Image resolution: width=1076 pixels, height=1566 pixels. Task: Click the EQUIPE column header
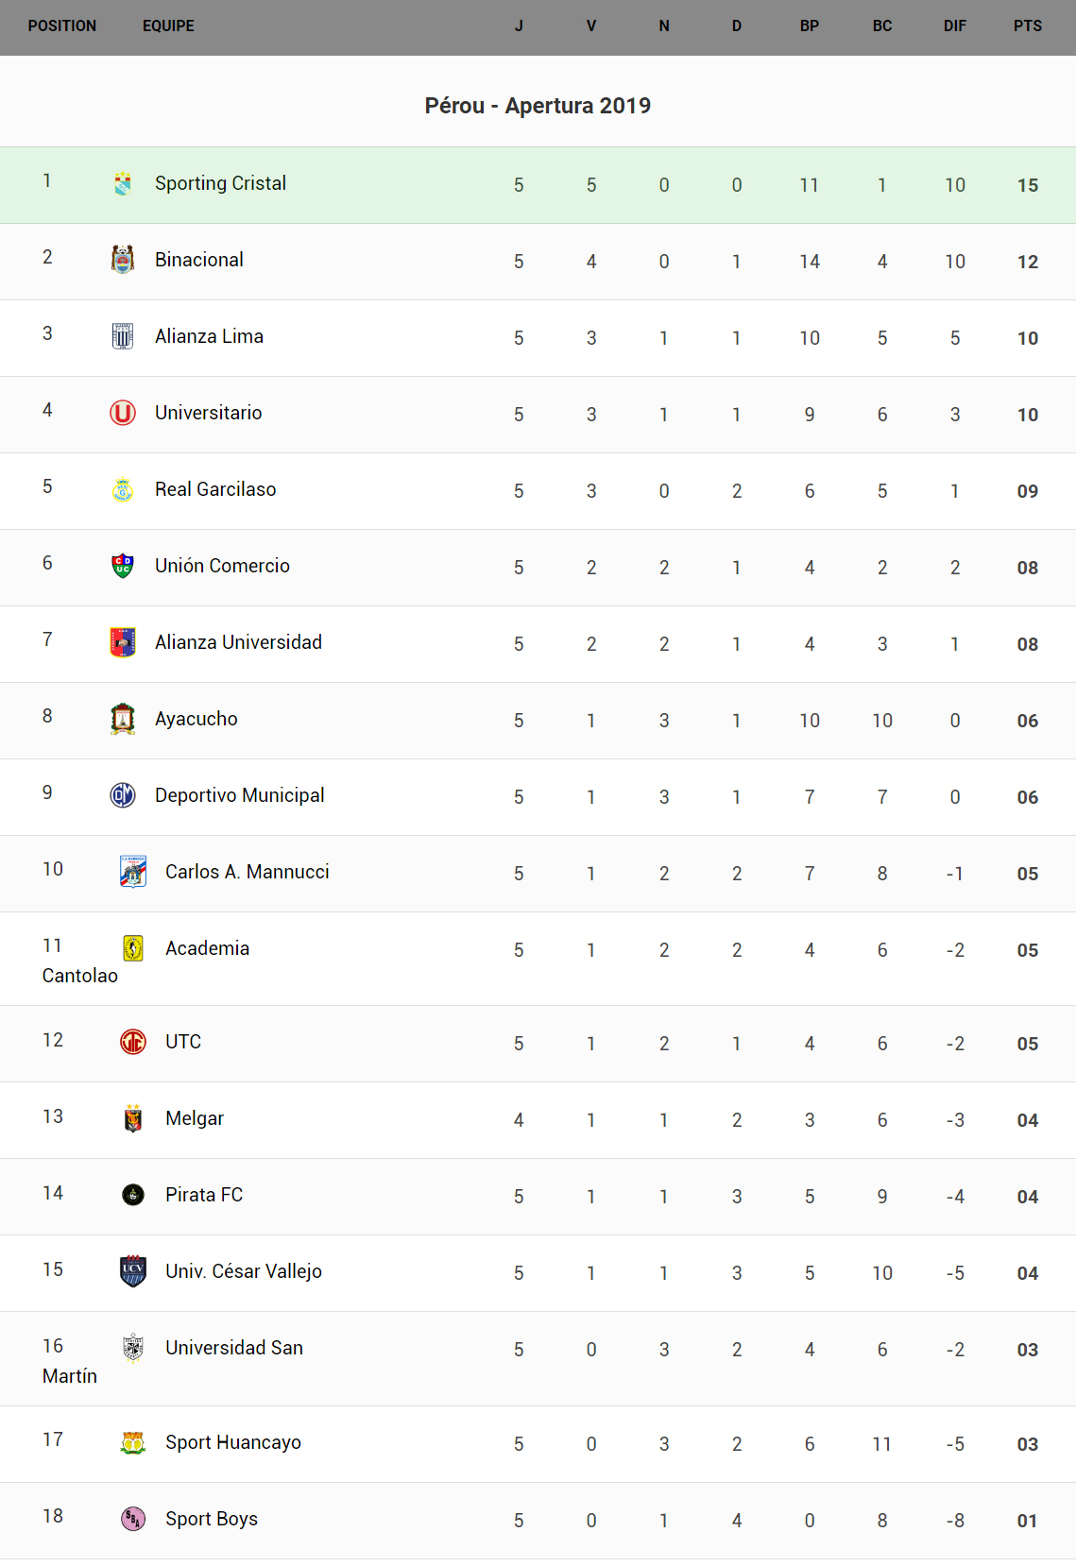tap(168, 26)
